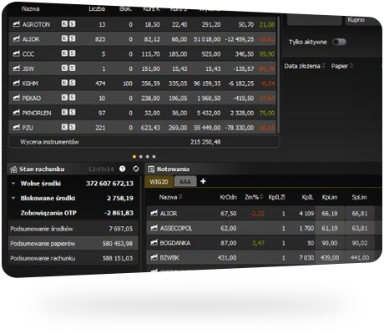Refresh the Stan rachunku panel
Viewport: 384px width, 334px height.
coord(136,169)
